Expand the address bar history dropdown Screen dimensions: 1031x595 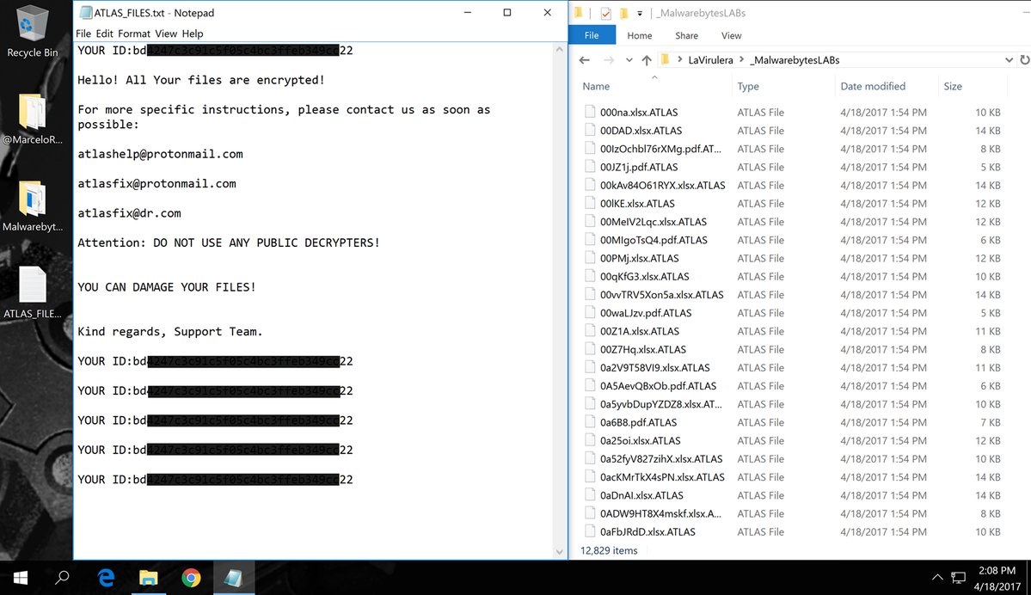[x=1008, y=59]
